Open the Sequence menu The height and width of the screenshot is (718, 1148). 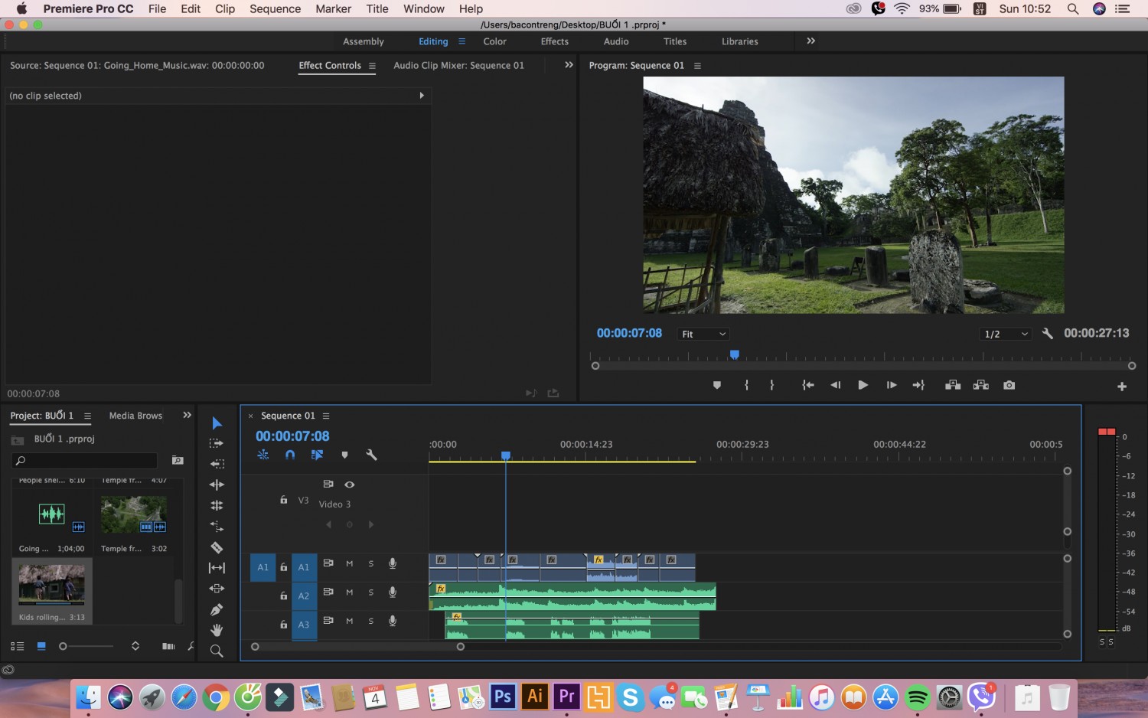coord(275,8)
